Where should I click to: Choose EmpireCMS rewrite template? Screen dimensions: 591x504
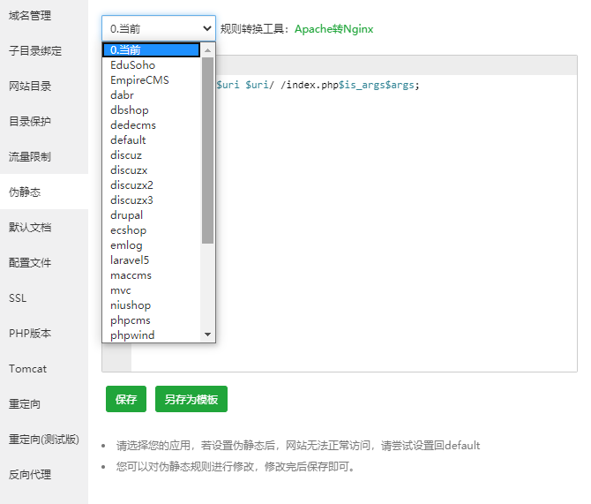151,80
